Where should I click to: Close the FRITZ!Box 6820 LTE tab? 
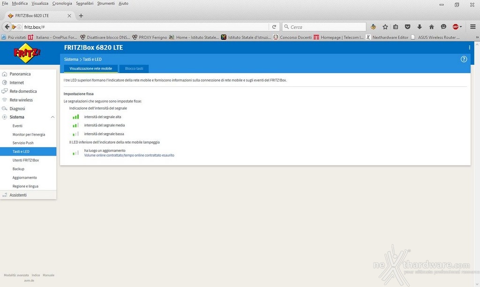tap(69, 15)
